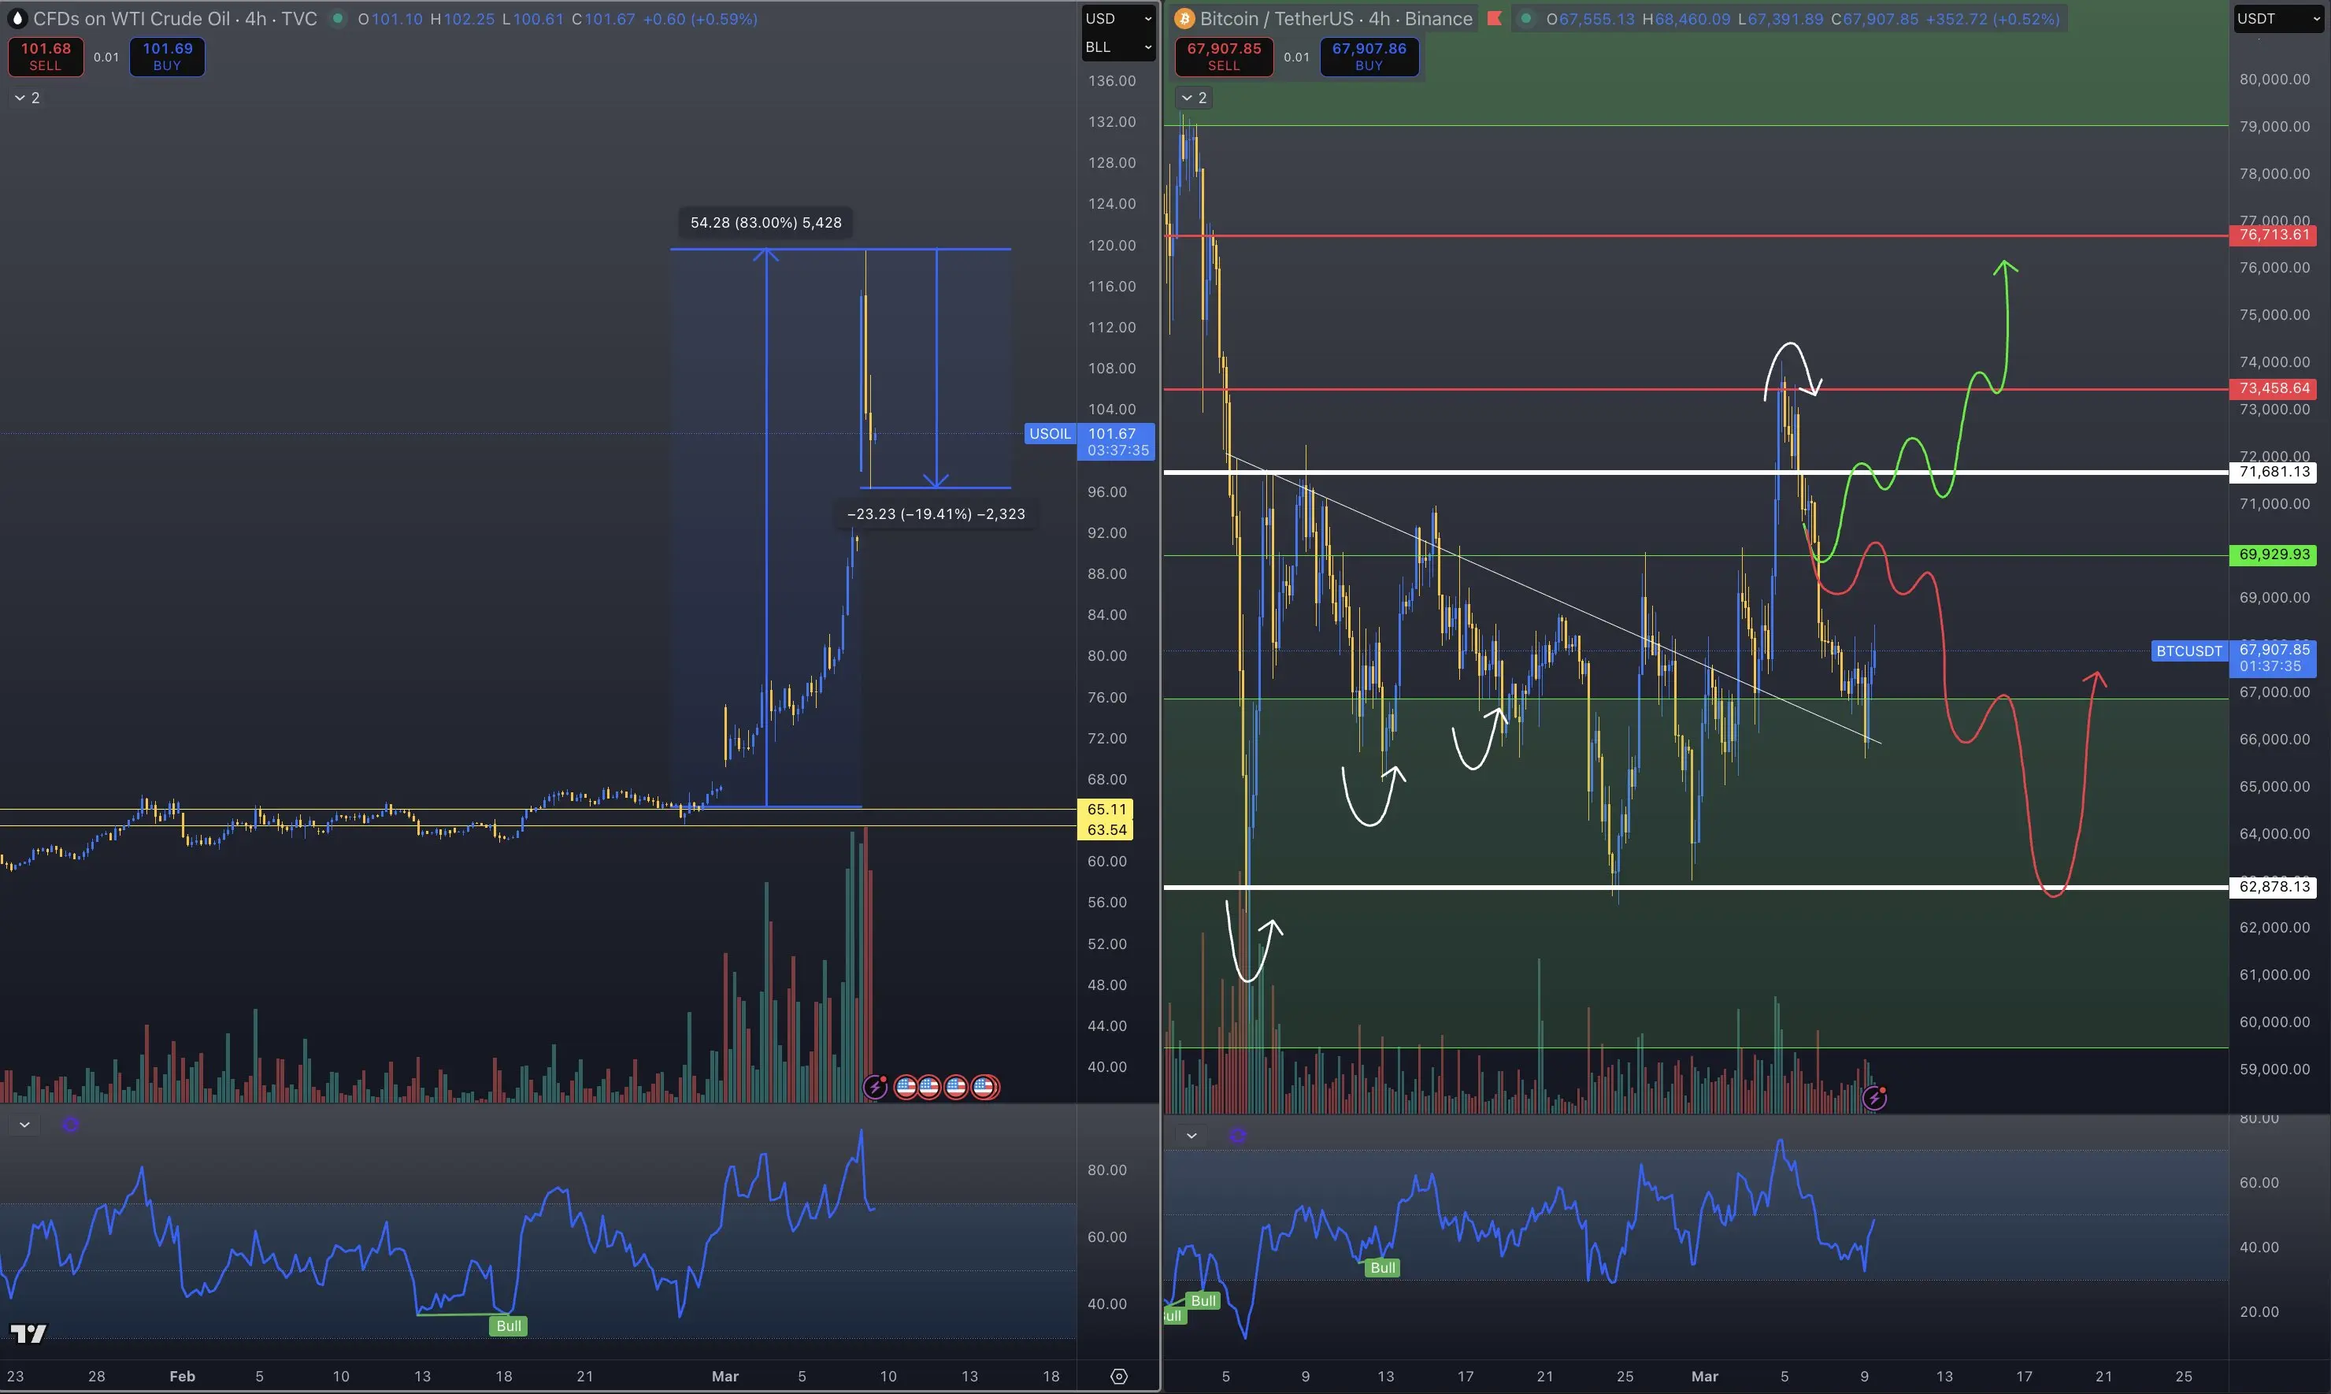Click the SELL button on WTI Crude Oil chart
Viewport: 2331px width, 1394px height.
pyautogui.click(x=45, y=57)
